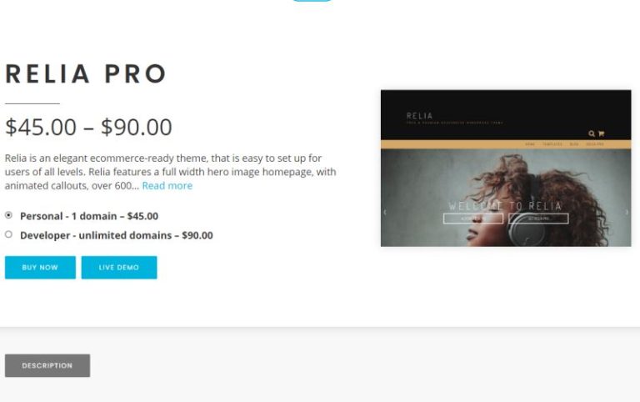Click Blog in the preview's gold menu bar
The width and height of the screenshot is (640, 402).
tap(574, 144)
